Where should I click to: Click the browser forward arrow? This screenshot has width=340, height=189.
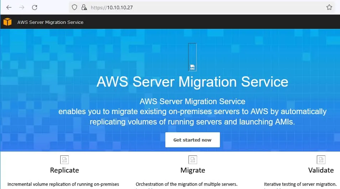point(22,7)
